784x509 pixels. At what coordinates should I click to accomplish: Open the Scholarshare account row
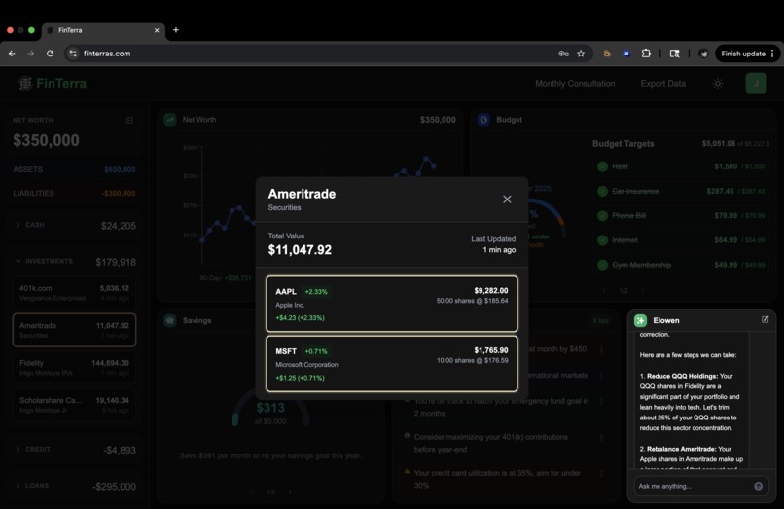click(x=74, y=405)
